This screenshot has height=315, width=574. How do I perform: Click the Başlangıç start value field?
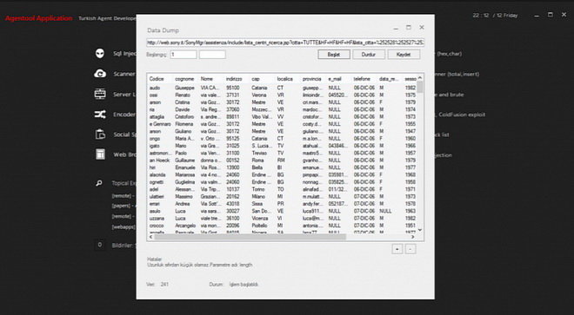[x=184, y=55]
